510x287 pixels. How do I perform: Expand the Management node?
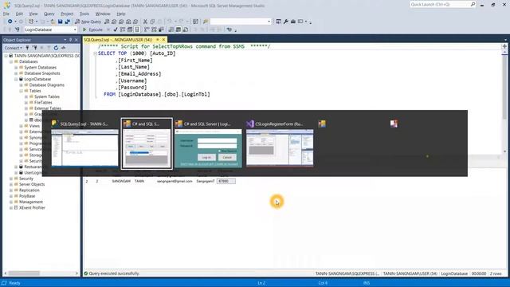coord(11,202)
